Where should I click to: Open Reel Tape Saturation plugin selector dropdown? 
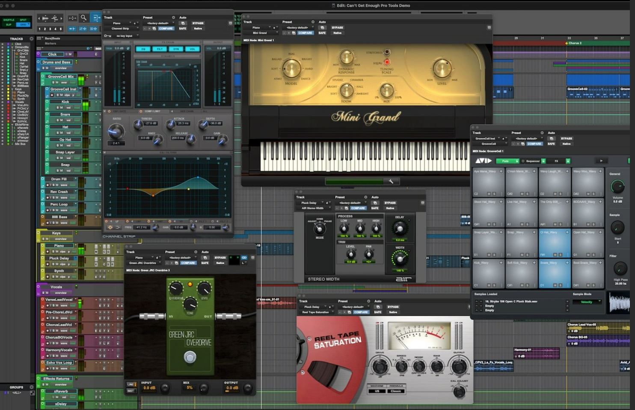[317, 312]
